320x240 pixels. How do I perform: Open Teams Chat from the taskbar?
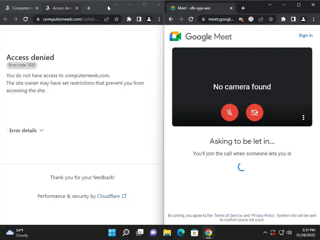click(153, 232)
